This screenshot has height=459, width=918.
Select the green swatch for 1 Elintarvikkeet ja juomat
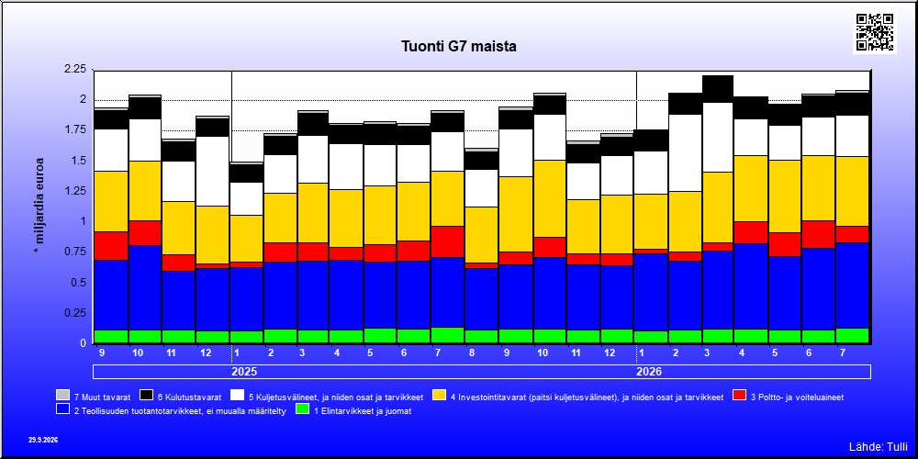(302, 409)
